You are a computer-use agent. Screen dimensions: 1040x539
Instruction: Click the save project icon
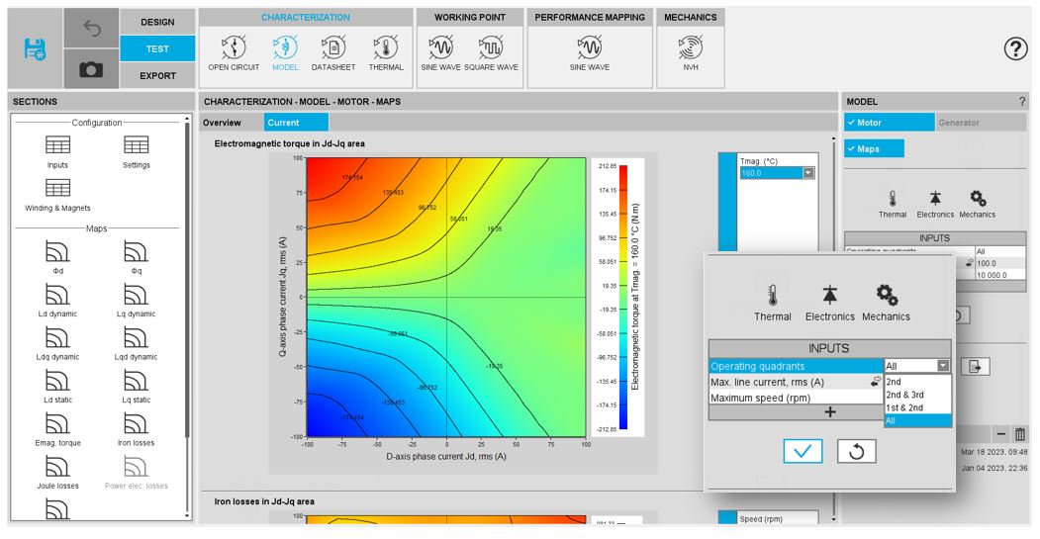tap(34, 48)
